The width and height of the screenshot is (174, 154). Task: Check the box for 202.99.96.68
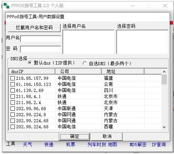point(12,109)
